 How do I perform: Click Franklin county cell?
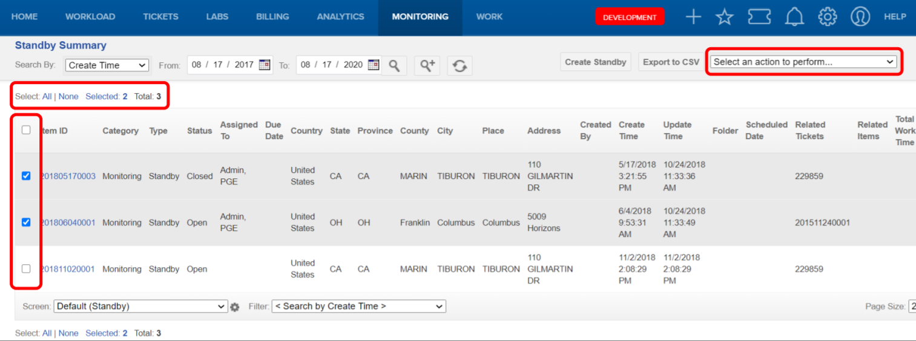[x=415, y=222]
